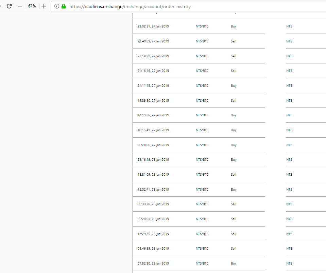Select the 05:20:04, 26 Jan 2019 timestamp

pos(153,219)
